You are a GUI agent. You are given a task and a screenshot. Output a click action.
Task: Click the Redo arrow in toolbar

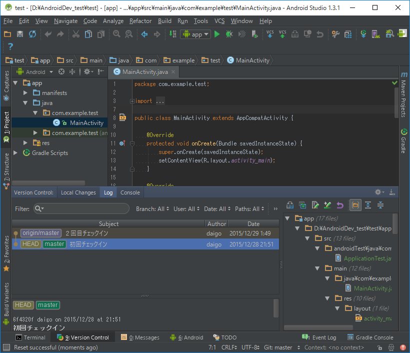coord(60,34)
